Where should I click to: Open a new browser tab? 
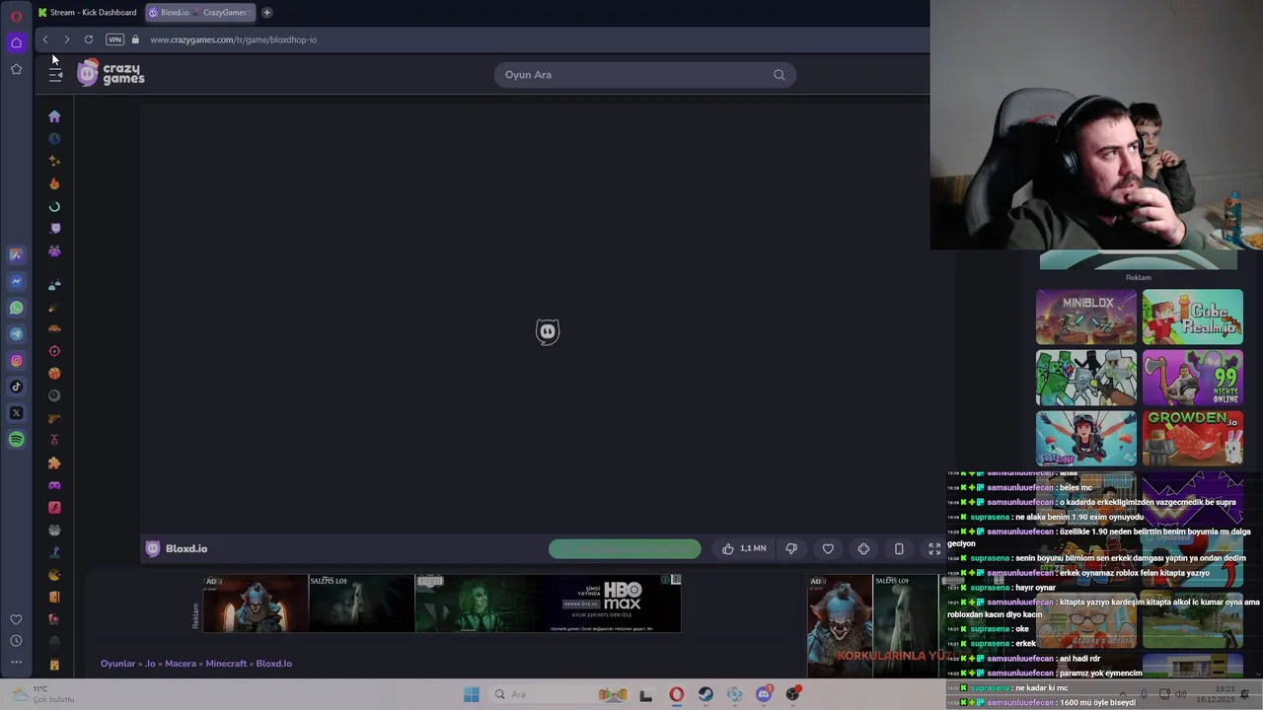(x=266, y=12)
